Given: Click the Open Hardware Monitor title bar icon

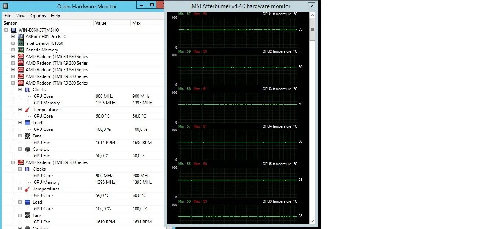Looking at the screenshot, I should coord(5,6).
